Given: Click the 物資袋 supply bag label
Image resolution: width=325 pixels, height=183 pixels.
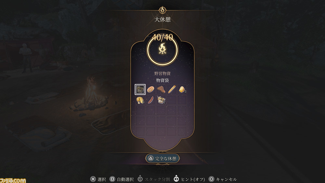Looking at the screenshot, I should click(162, 80).
